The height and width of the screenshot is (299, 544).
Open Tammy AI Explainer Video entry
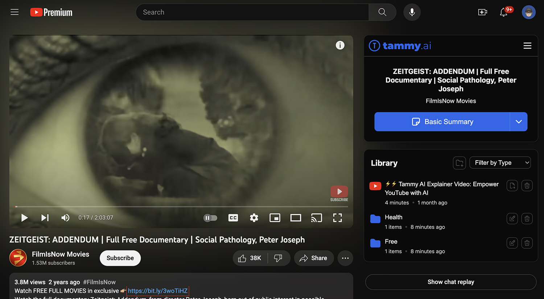pyautogui.click(x=442, y=188)
